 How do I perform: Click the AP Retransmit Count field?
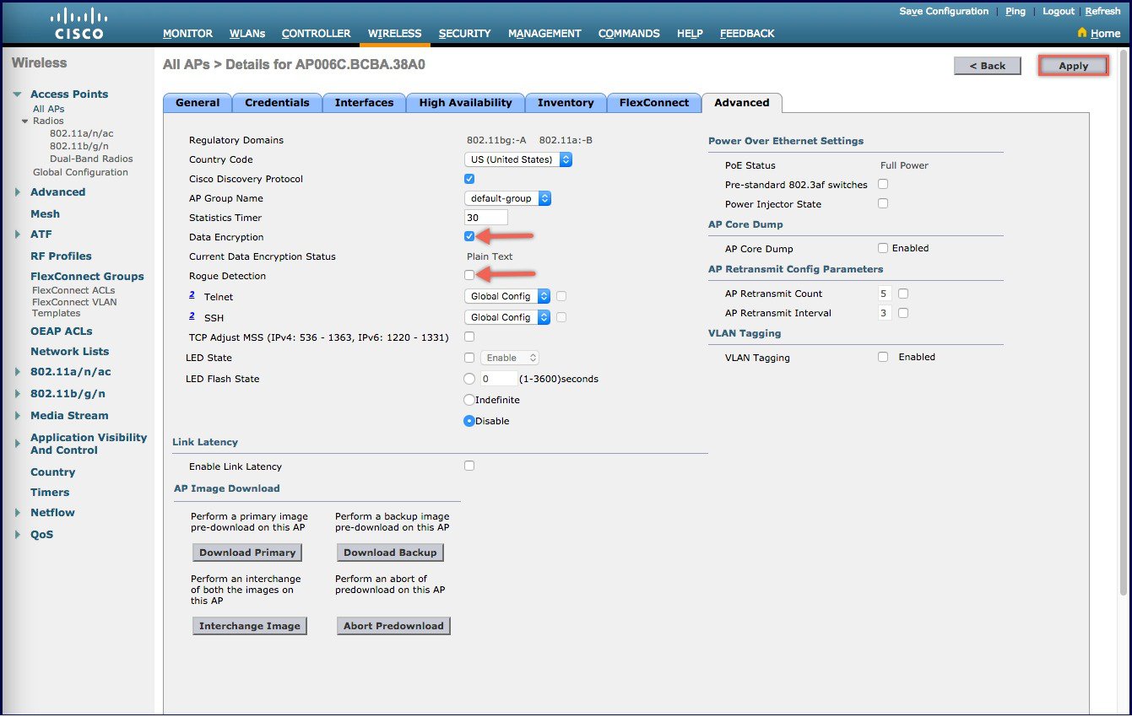click(885, 294)
